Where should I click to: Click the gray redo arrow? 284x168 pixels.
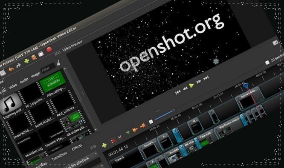tap(18, 65)
